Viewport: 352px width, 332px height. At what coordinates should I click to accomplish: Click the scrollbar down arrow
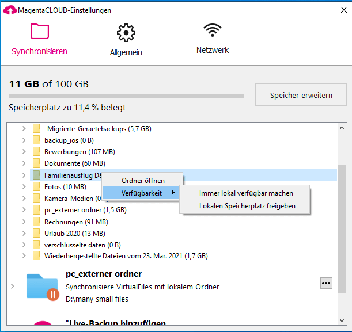pyautogui.click(x=342, y=320)
